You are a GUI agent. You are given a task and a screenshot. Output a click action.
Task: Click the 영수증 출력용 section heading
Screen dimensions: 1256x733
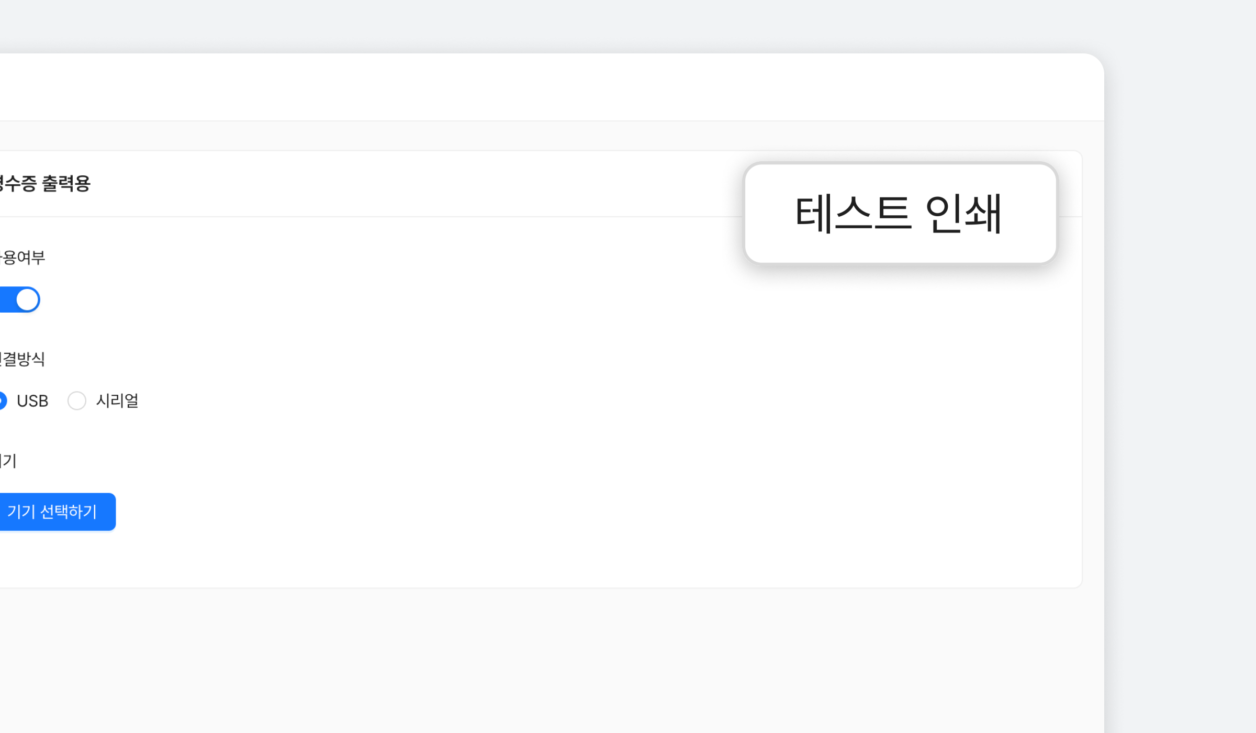(45, 184)
